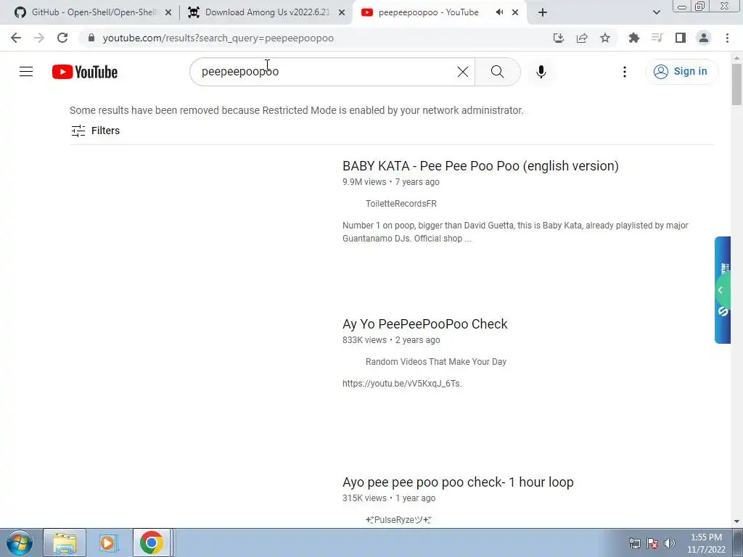The height and width of the screenshot is (557, 743).
Task: Open the media controls icon in toolbar
Action: click(657, 38)
